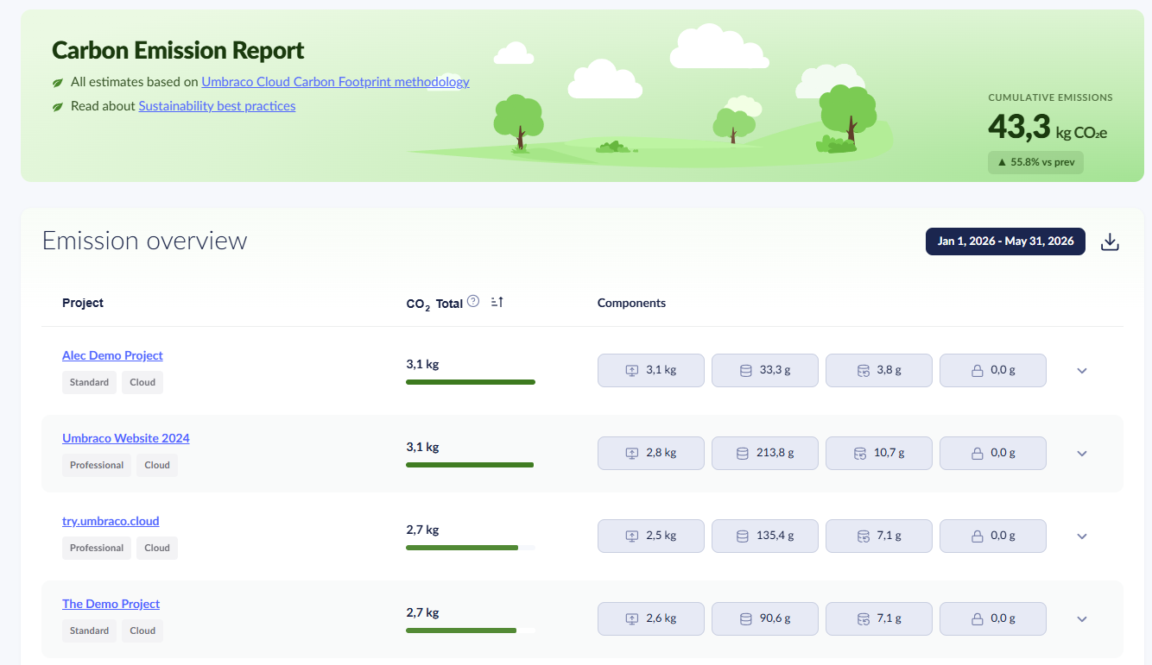Click the lock chip in The Demo Project row
This screenshot has width=1152, height=665.
(993, 618)
